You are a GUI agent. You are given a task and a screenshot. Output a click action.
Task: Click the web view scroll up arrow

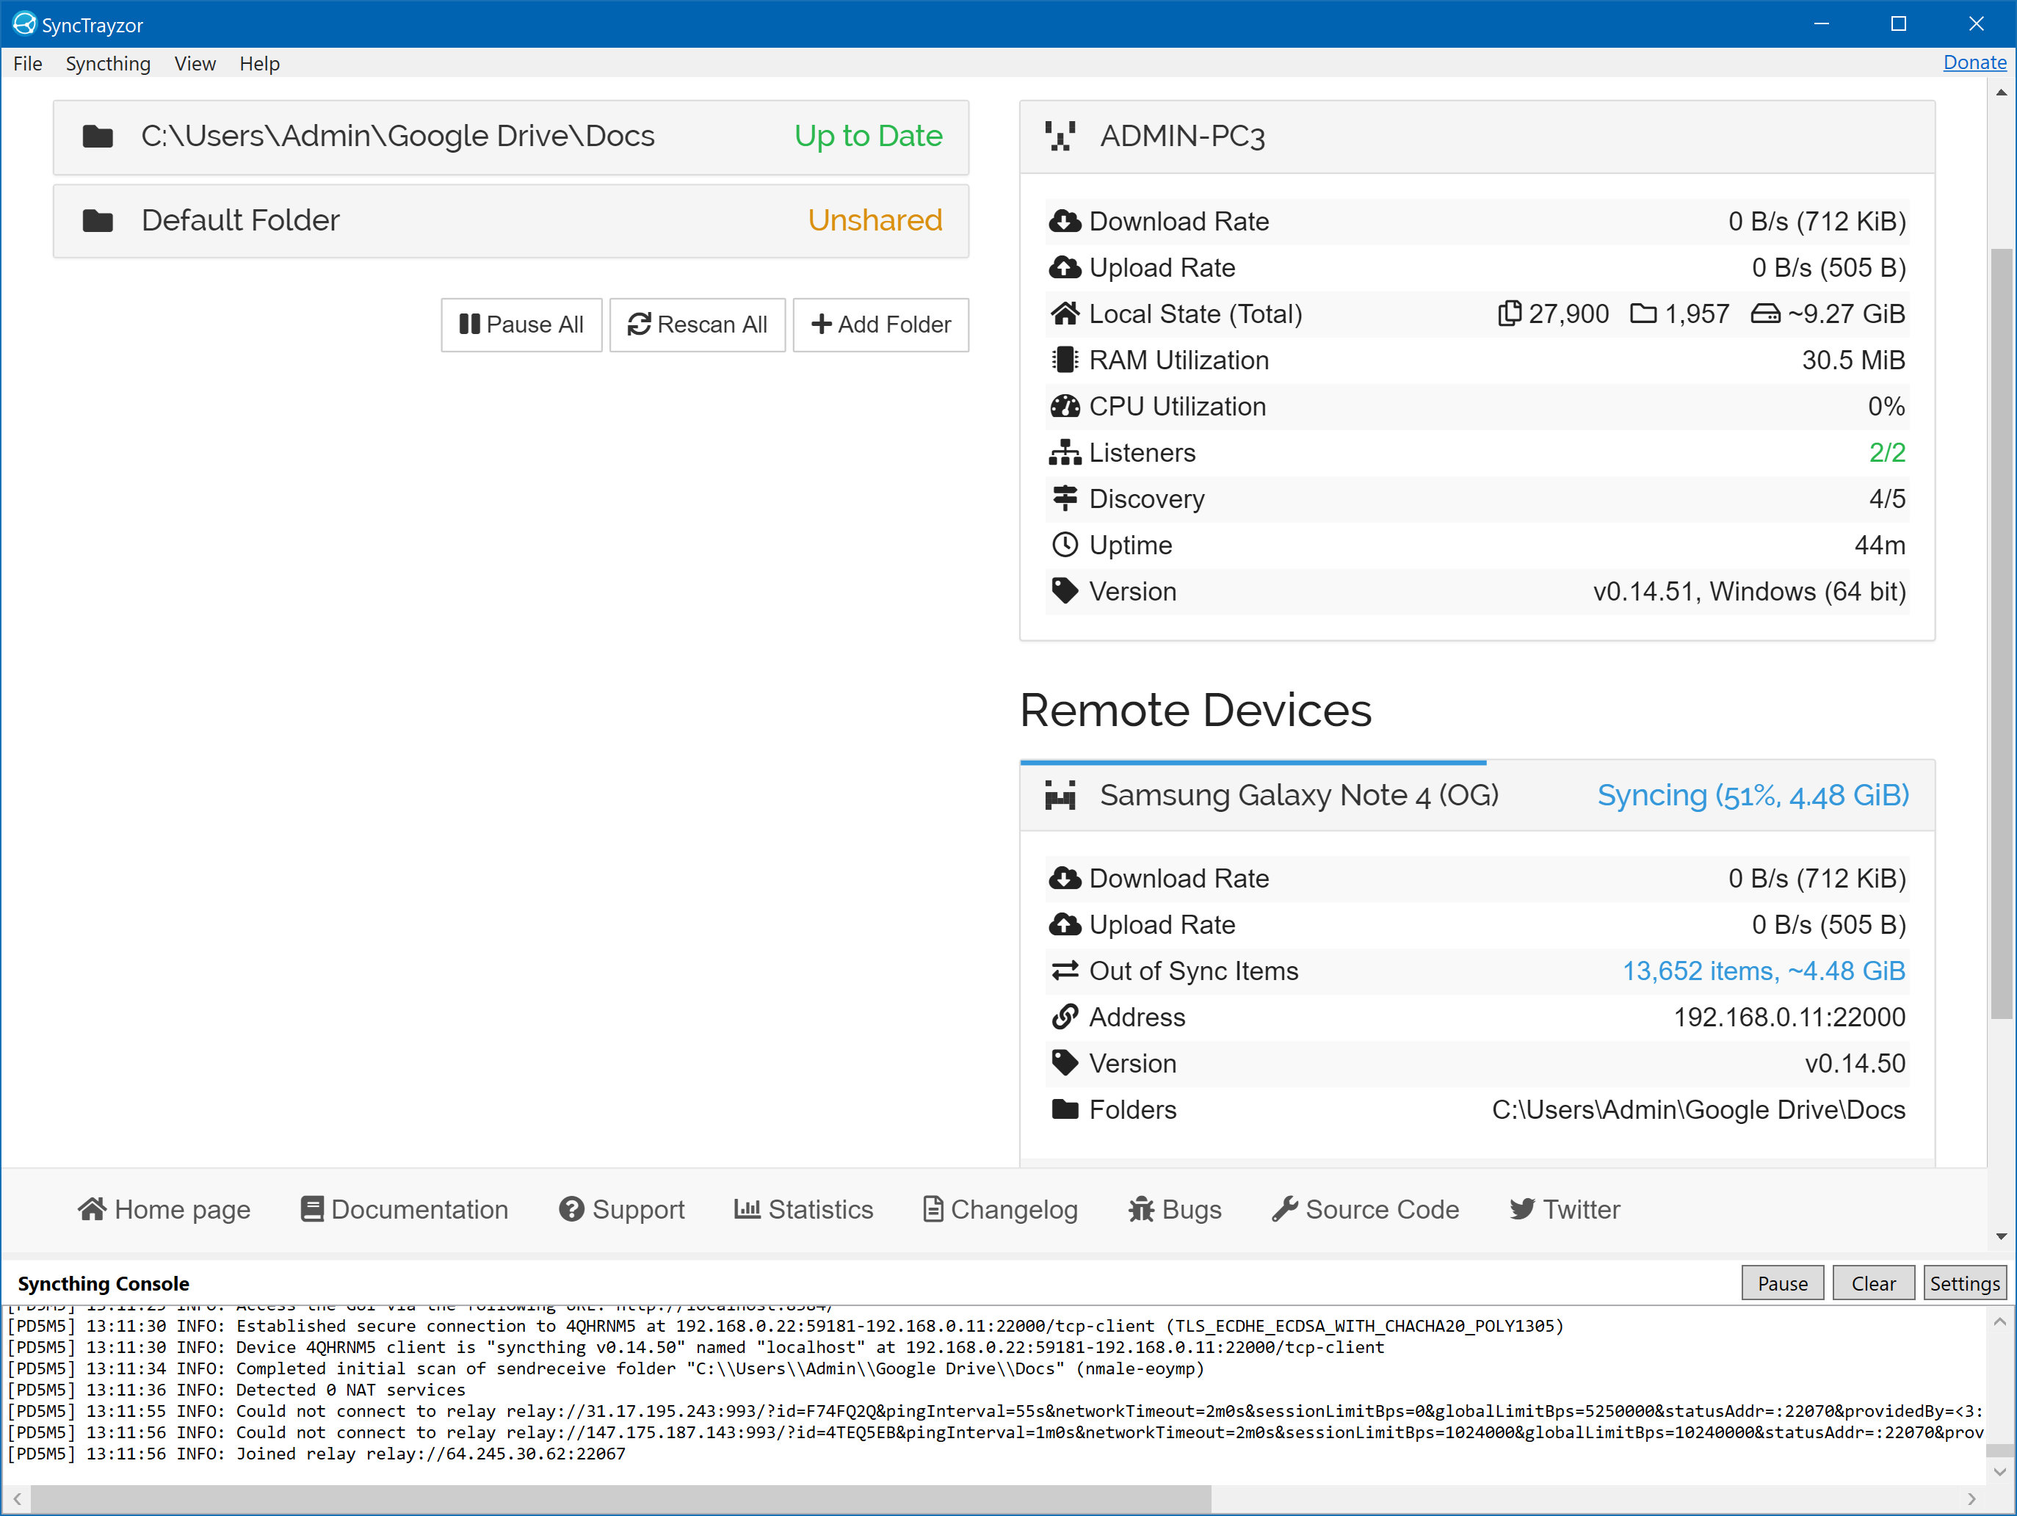pyautogui.click(x=2002, y=92)
